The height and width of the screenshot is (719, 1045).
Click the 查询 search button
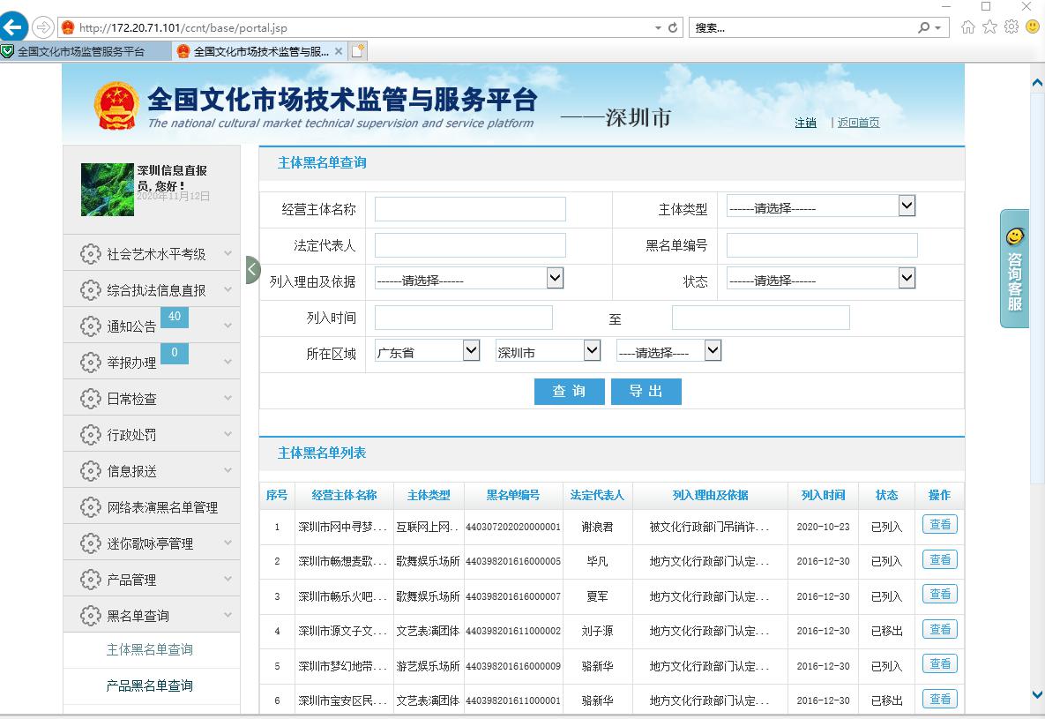pos(569,391)
